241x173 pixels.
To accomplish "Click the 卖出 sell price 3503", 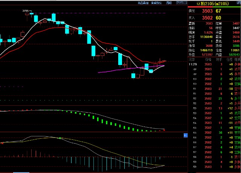I will tap(207, 11).
